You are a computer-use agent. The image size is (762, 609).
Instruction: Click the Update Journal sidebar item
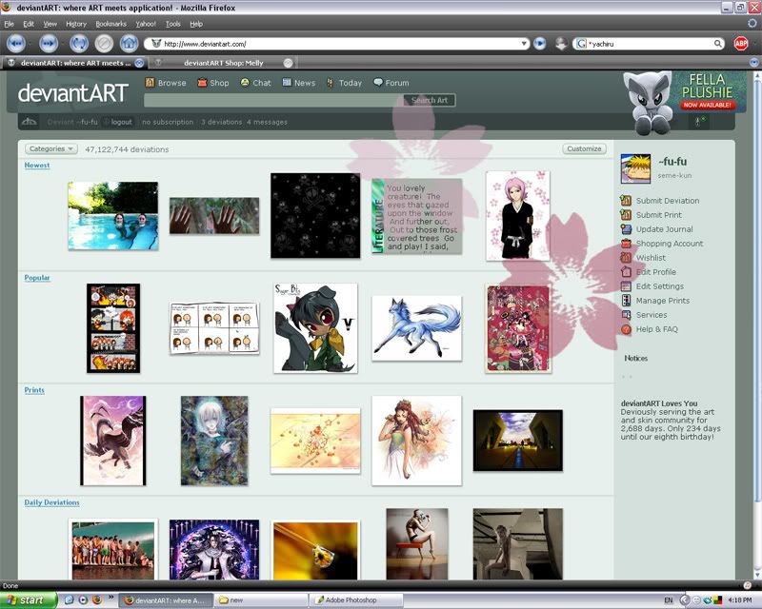pos(657,229)
